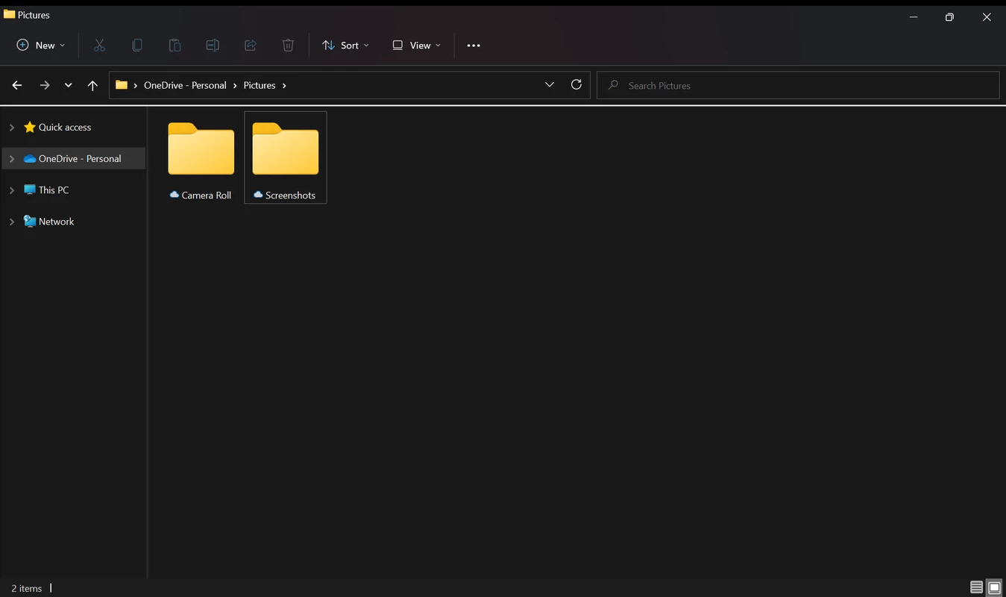Image resolution: width=1006 pixels, height=597 pixels.
Task: Open the recent locations dropdown arrow
Action: (68, 85)
